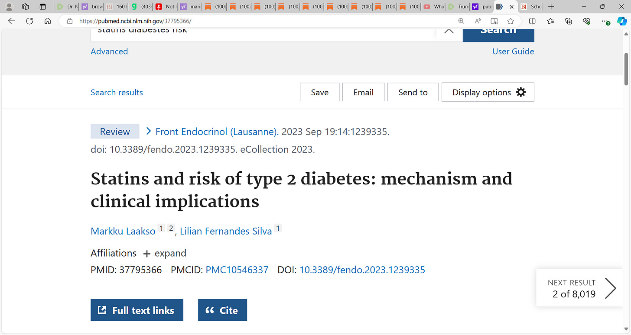Collapse search suggestions chevron next to Search
631x335 pixels.
[449, 30]
